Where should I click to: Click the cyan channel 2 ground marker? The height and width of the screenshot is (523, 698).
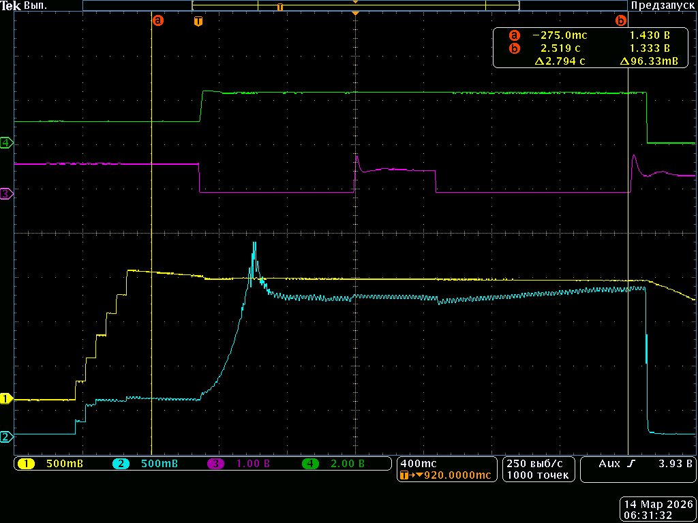click(6, 437)
